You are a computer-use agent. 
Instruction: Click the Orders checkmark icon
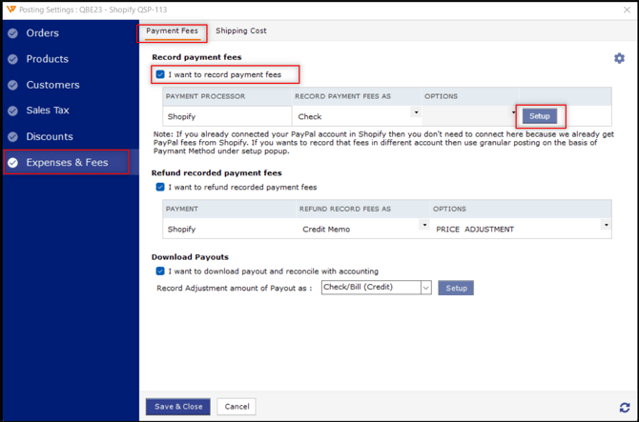[12, 33]
